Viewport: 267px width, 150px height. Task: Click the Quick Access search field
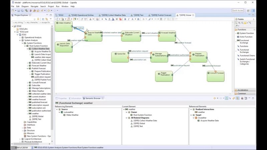pyautogui.click(x=238, y=11)
